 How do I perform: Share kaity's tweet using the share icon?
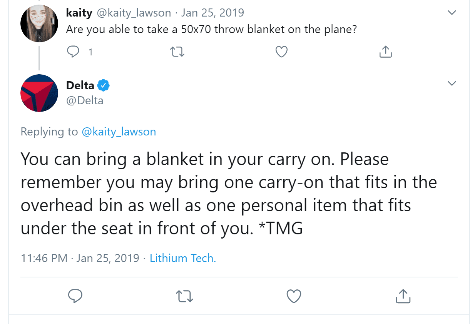[x=386, y=51]
